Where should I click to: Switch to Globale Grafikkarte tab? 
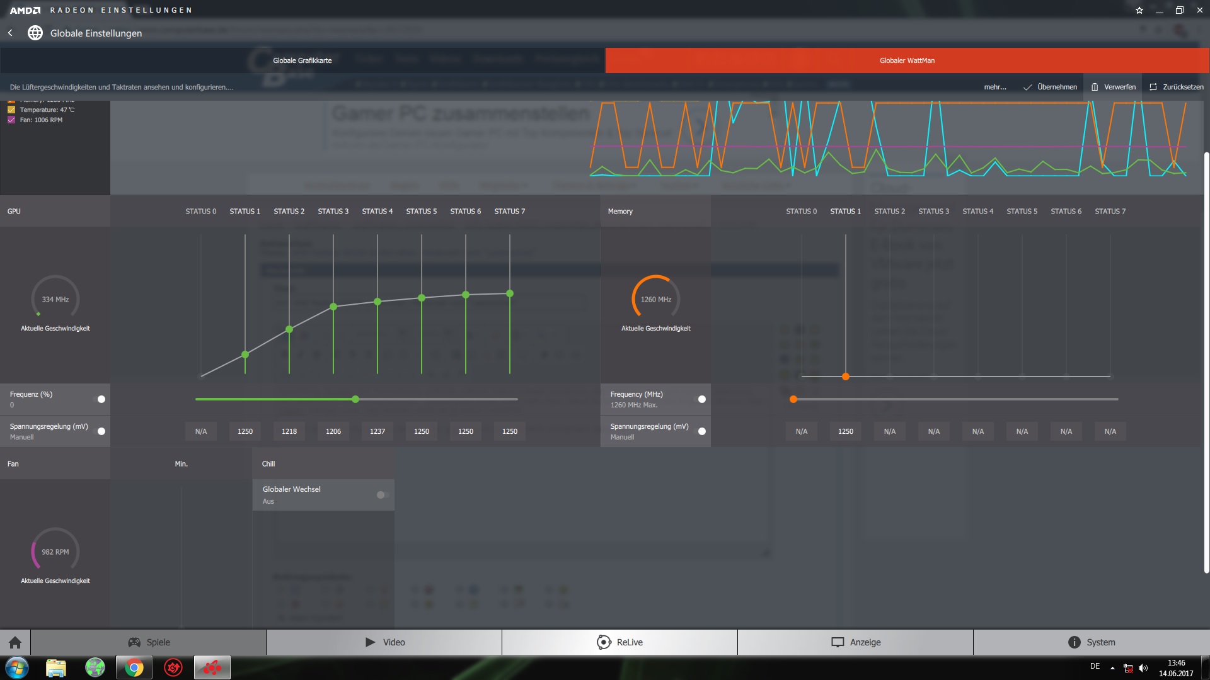tap(302, 60)
